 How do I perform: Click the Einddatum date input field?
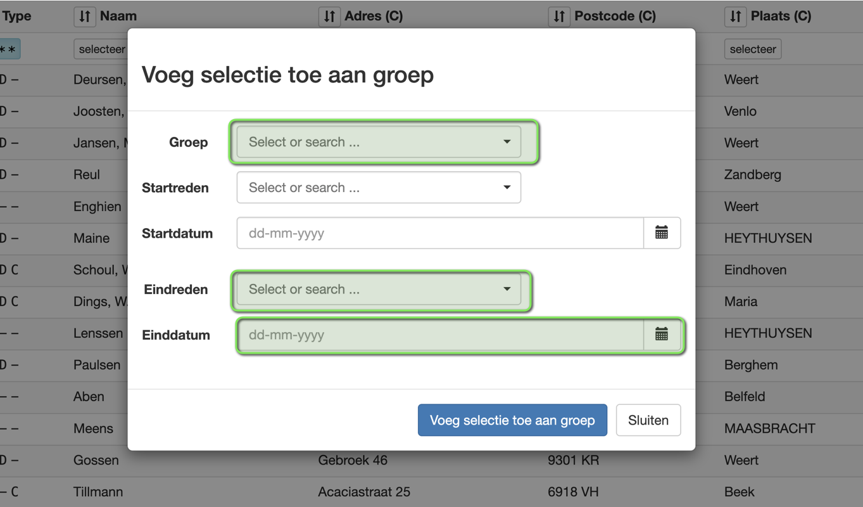click(x=440, y=335)
